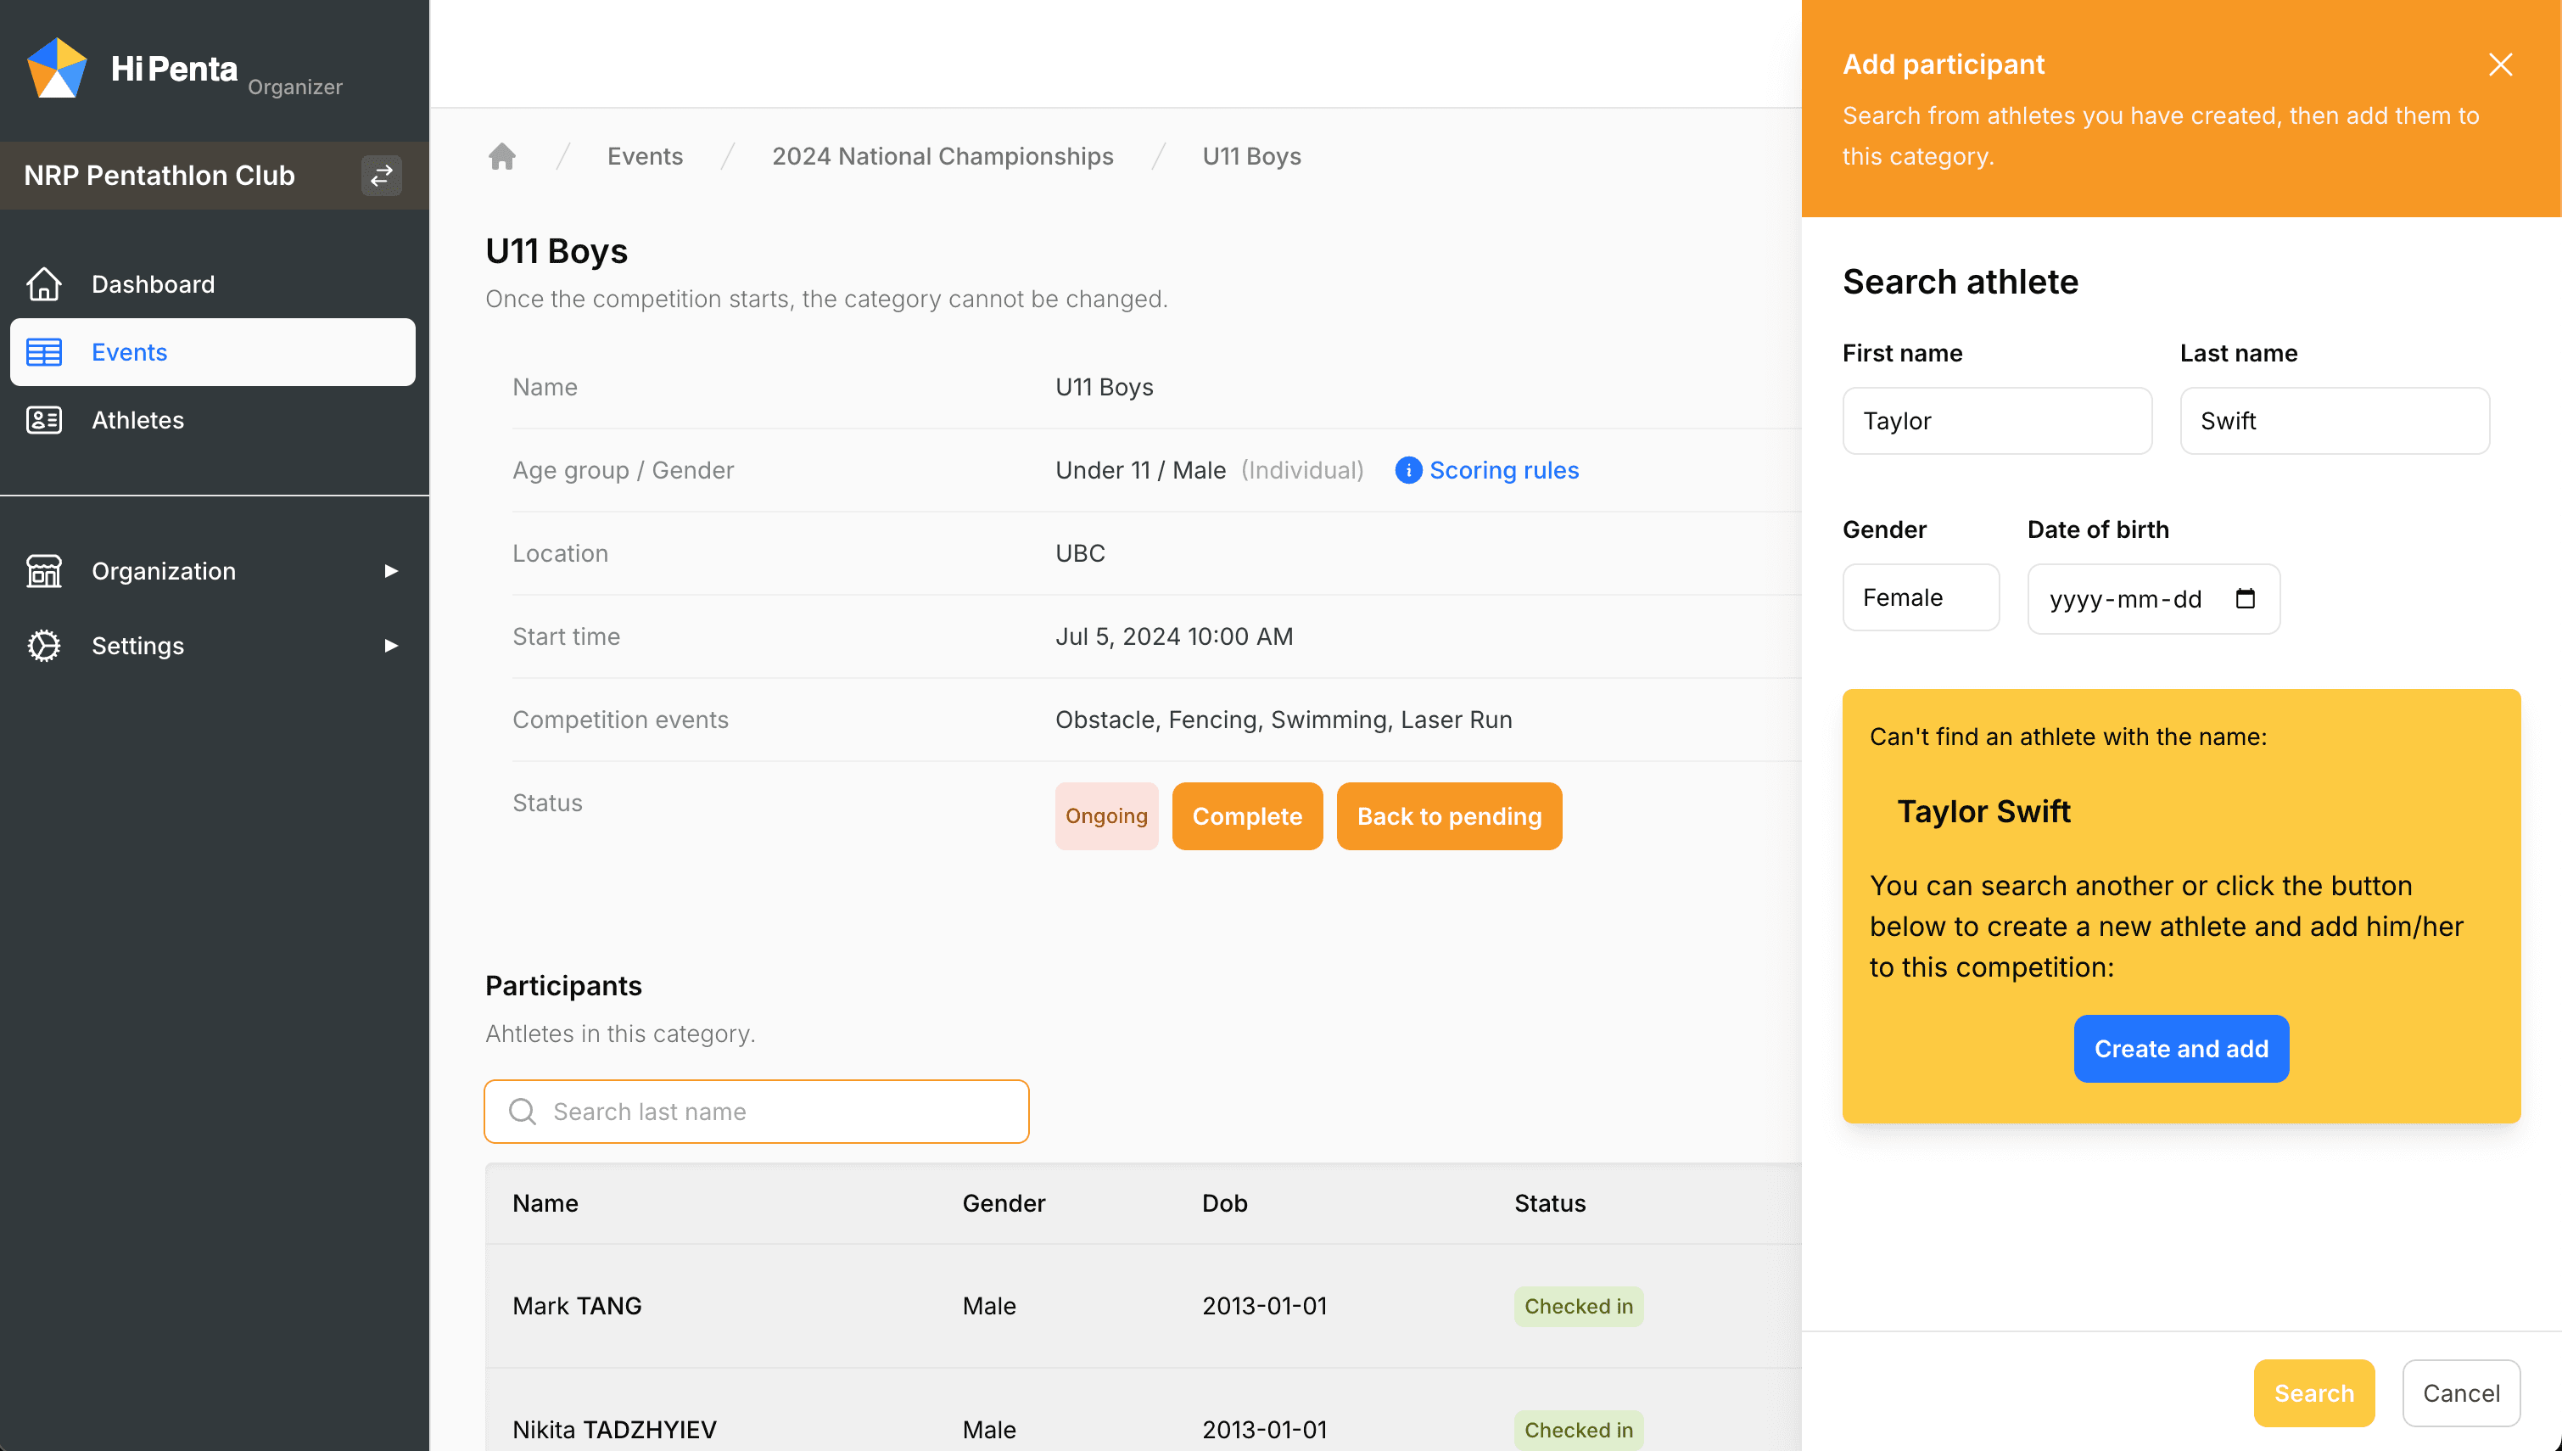Image resolution: width=2562 pixels, height=1451 pixels.
Task: Click the Athletes ID card icon
Action: click(44, 419)
